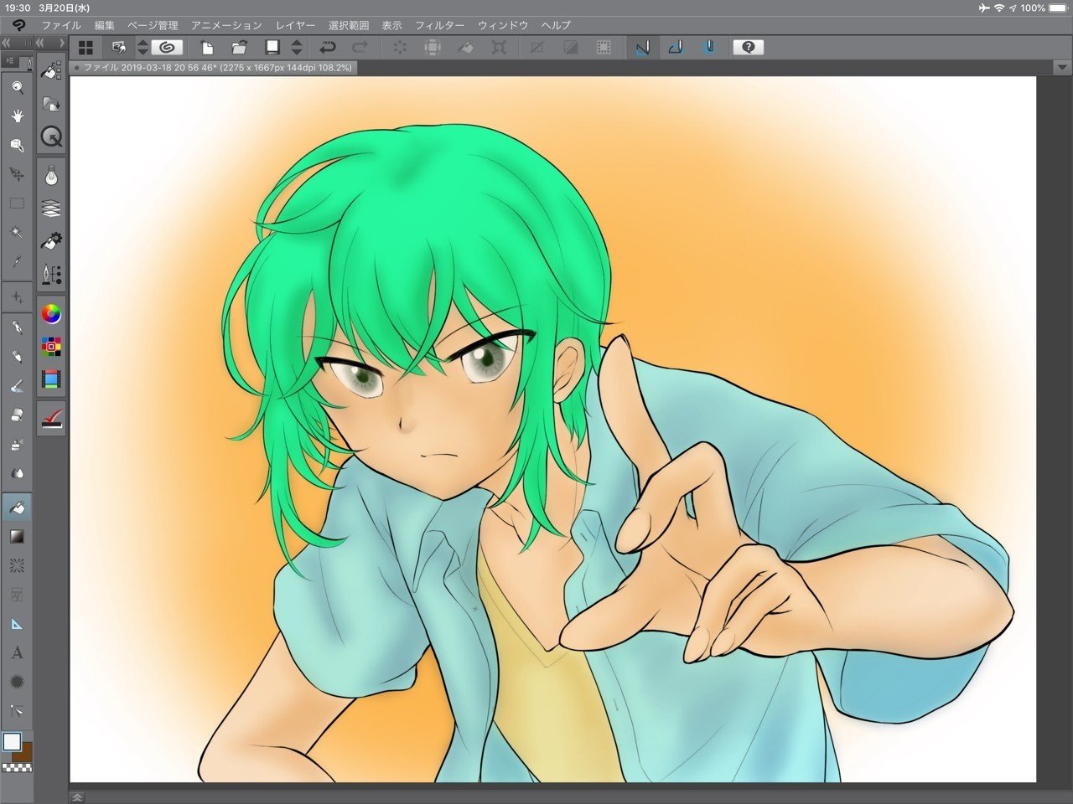Viewport: 1073px width, 804px height.
Task: Toggle Snap to Ruler
Action: [642, 48]
